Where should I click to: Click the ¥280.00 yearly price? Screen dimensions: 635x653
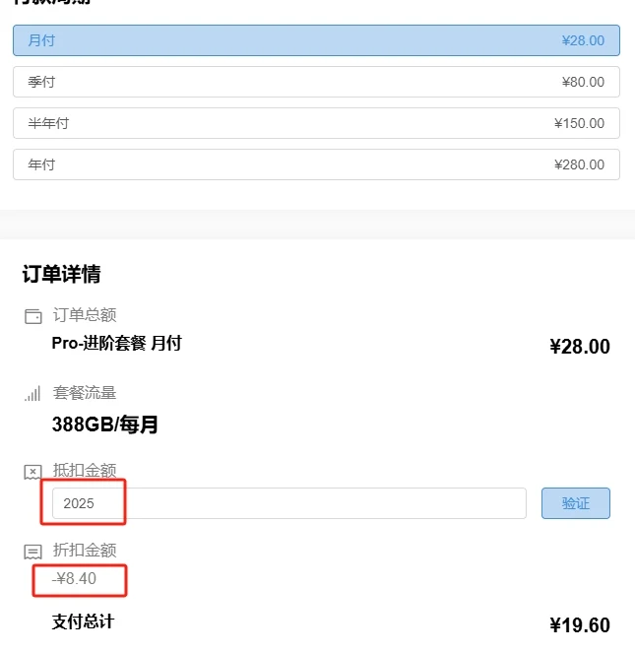[x=579, y=164]
